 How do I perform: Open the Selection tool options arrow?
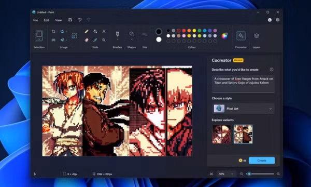39,40
